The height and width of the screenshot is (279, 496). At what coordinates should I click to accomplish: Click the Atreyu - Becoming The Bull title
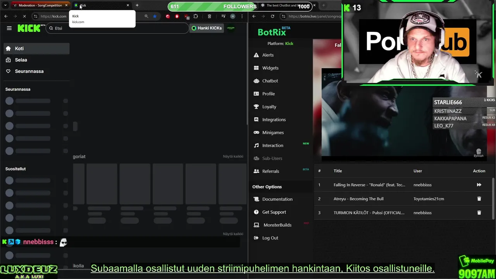pyautogui.click(x=358, y=199)
